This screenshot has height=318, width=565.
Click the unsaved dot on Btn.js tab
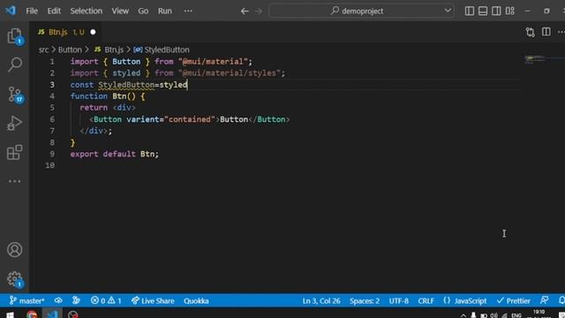93,32
